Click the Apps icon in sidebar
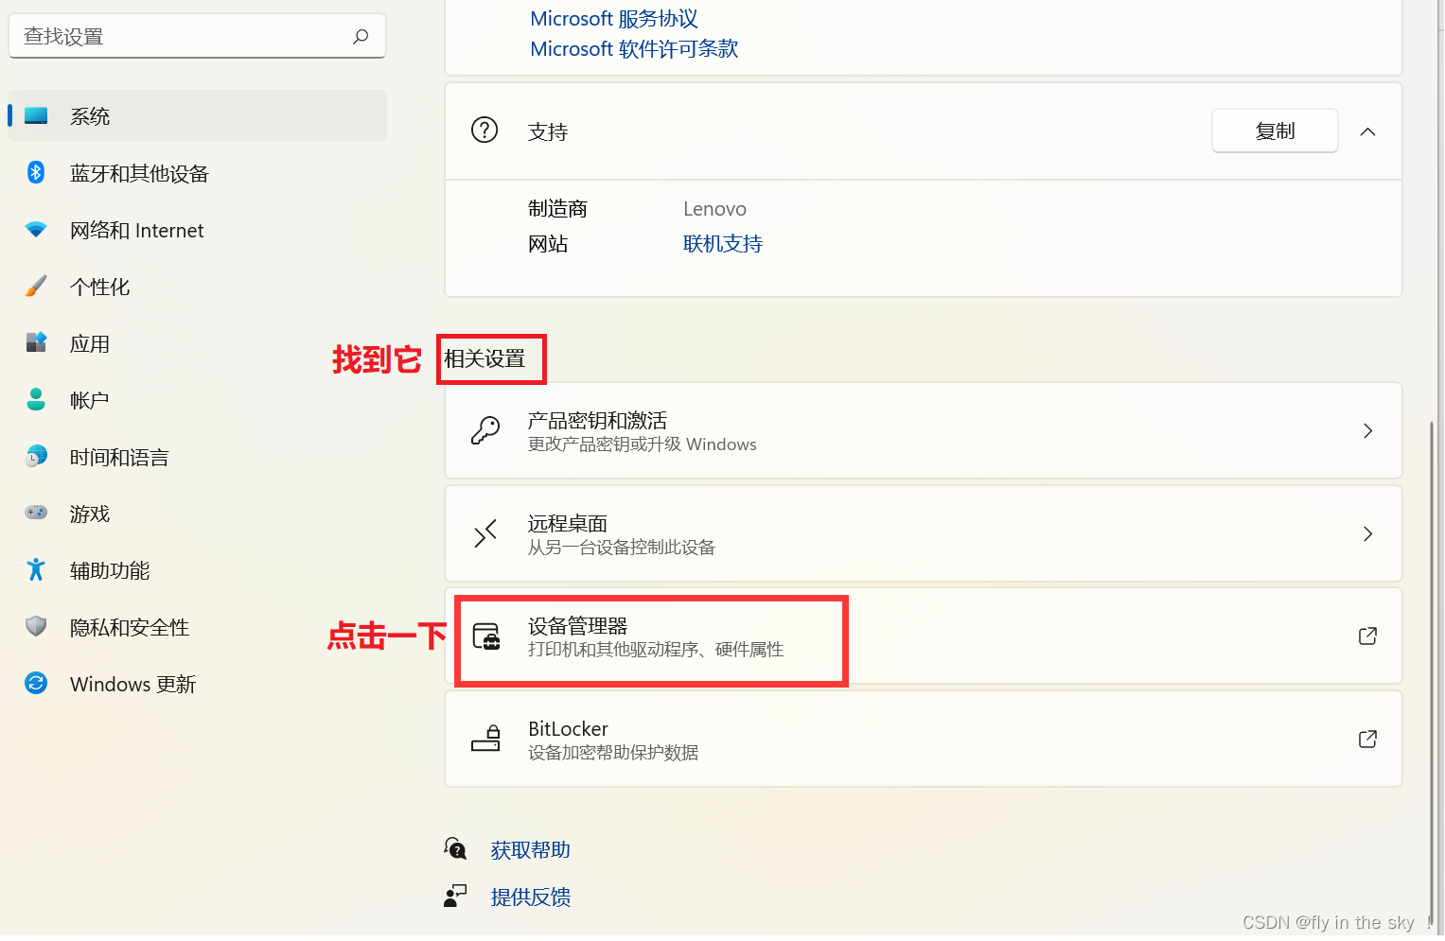1445x941 pixels. pyautogui.click(x=36, y=342)
